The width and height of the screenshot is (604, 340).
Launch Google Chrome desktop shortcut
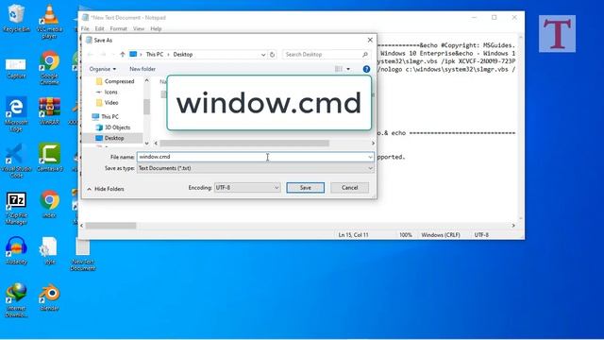(x=49, y=68)
